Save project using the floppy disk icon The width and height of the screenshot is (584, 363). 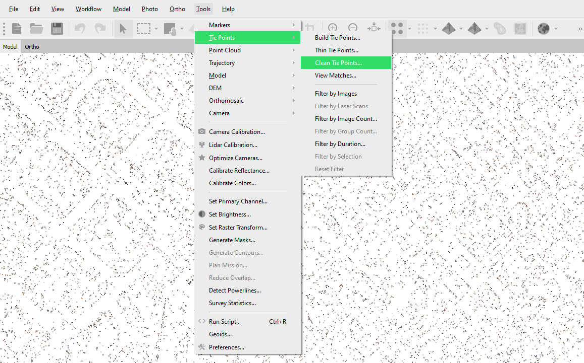coord(57,29)
